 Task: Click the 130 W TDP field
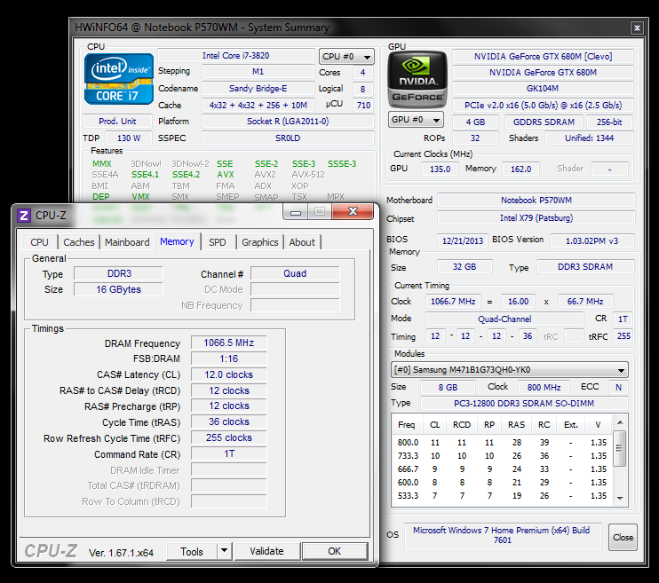pos(129,138)
